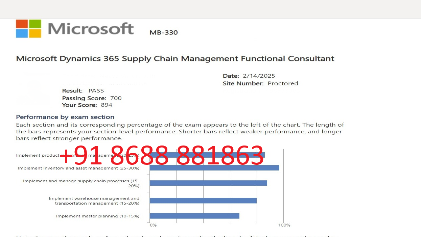Click the Implement master planning (10-15%) label
Image resolution: width=421 pixels, height=237 pixels.
[98, 216]
